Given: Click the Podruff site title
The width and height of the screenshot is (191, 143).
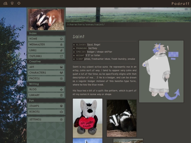Looking at the screenshot, I should click(x=180, y=4).
